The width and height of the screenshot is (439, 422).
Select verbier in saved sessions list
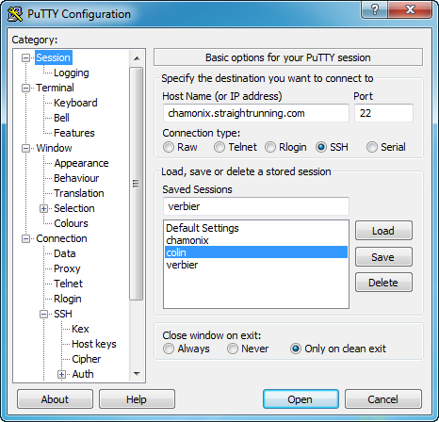pos(256,265)
